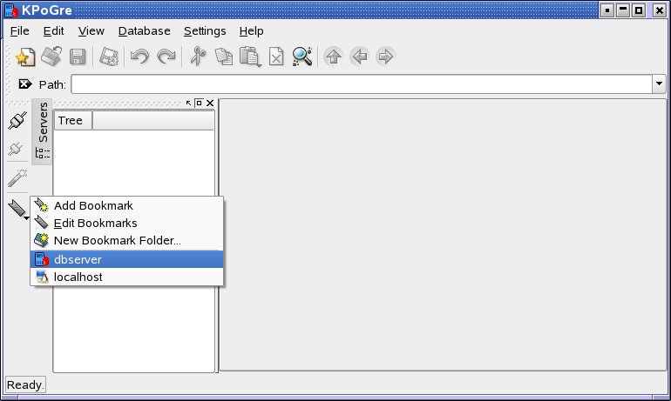The image size is (671, 401).
Task: Choose Edit Bookmarks menu entry
Action: point(95,224)
